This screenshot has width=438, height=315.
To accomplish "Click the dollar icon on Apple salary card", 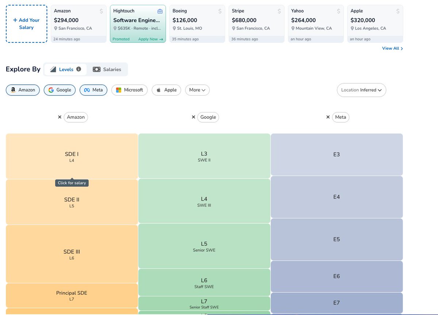I will (398, 11).
